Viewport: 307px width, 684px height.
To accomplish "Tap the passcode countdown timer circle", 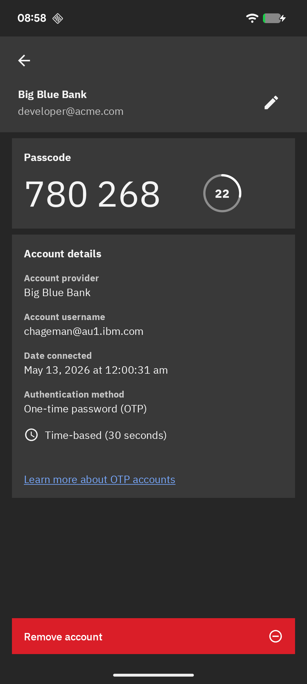I will point(222,193).
